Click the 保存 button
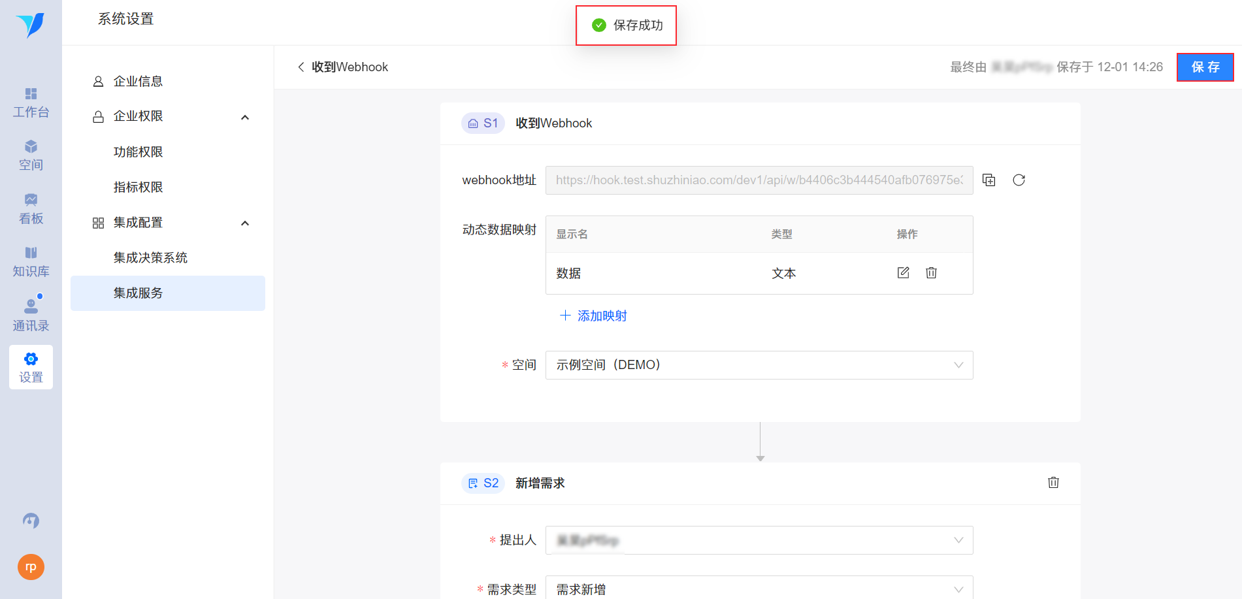This screenshot has width=1242, height=599. pos(1205,67)
